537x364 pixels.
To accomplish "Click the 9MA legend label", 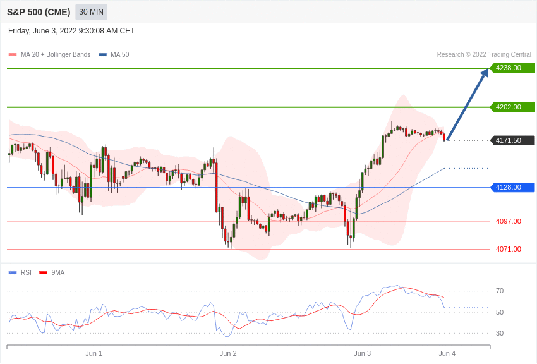I will (x=58, y=272).
